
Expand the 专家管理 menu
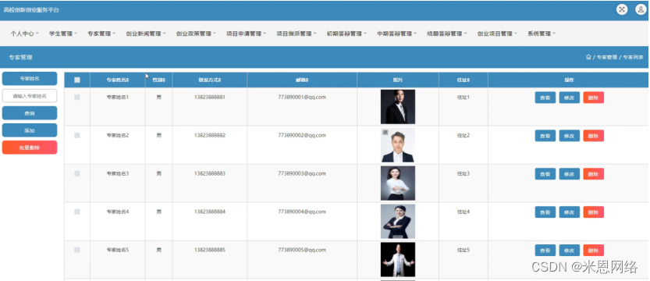pyautogui.click(x=101, y=34)
